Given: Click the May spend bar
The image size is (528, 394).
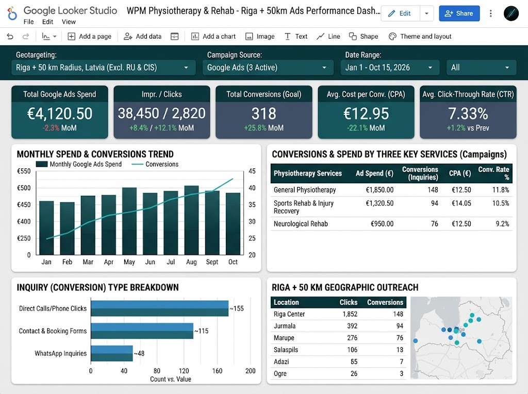Looking at the screenshot, I should tap(129, 221).
